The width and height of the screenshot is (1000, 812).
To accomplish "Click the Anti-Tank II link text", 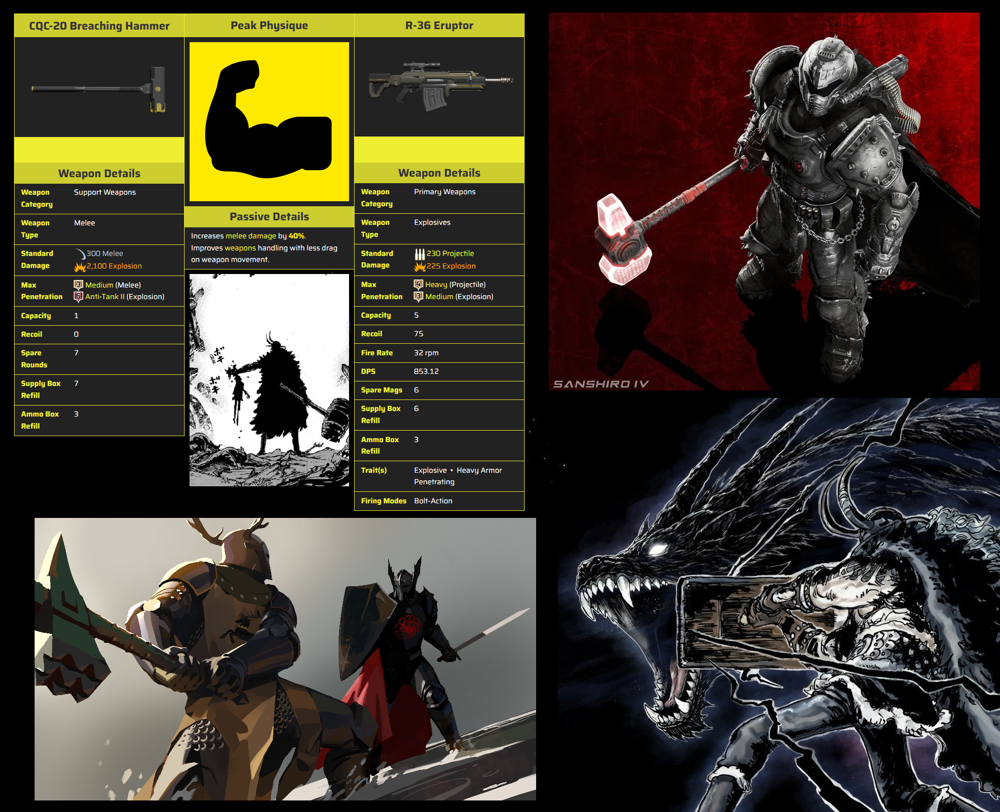I will (105, 297).
